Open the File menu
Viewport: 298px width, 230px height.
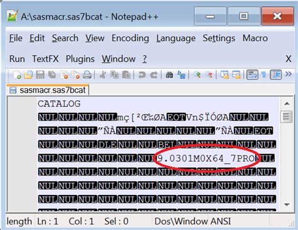point(16,38)
